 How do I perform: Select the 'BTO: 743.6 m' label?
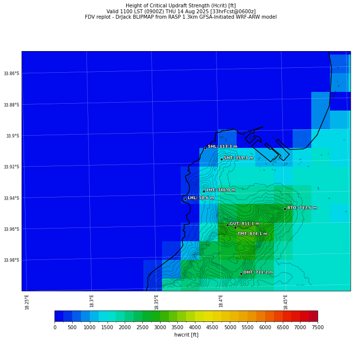click(x=302, y=208)
